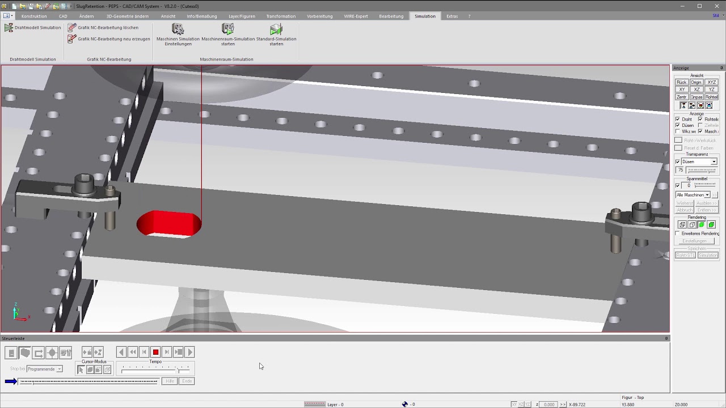Toggle the Rohteil display checkbox
The image size is (726, 408).
click(x=700, y=119)
